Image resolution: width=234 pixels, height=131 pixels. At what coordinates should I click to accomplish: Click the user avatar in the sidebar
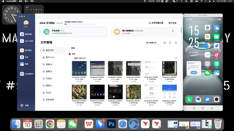tap(26, 23)
